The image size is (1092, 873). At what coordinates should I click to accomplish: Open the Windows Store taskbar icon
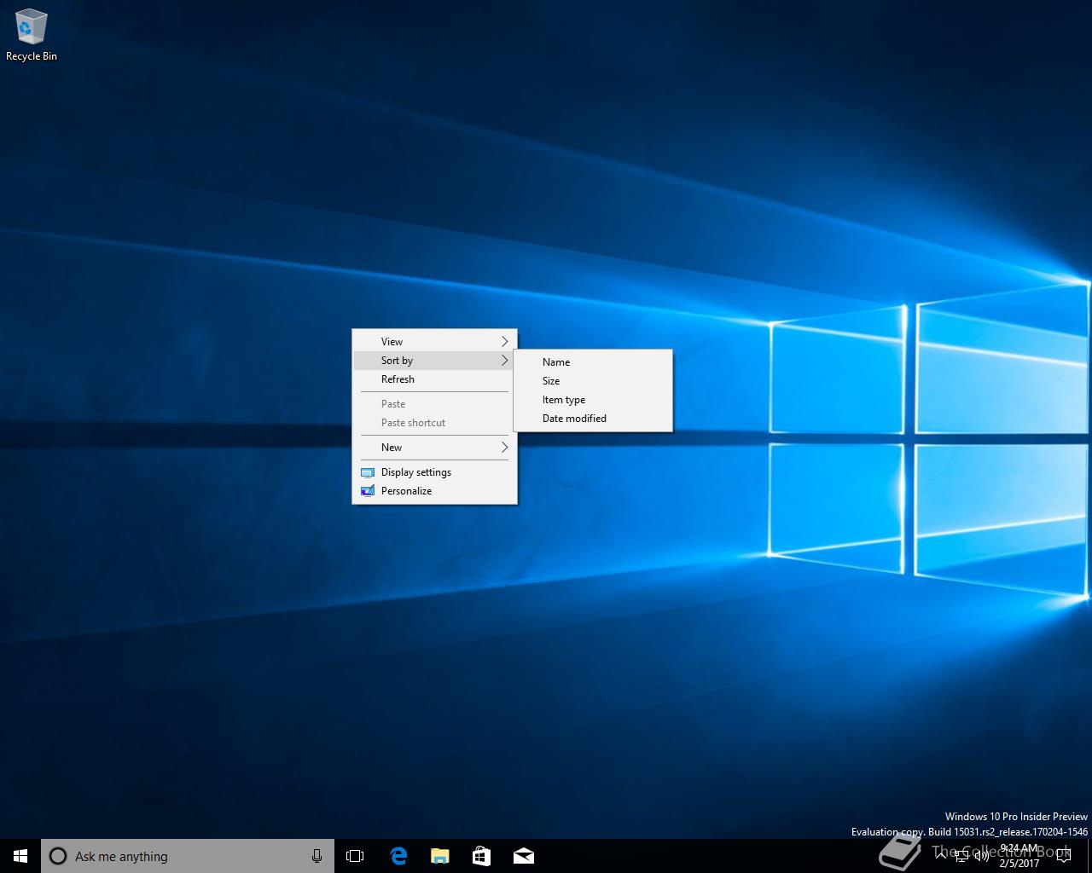[481, 856]
